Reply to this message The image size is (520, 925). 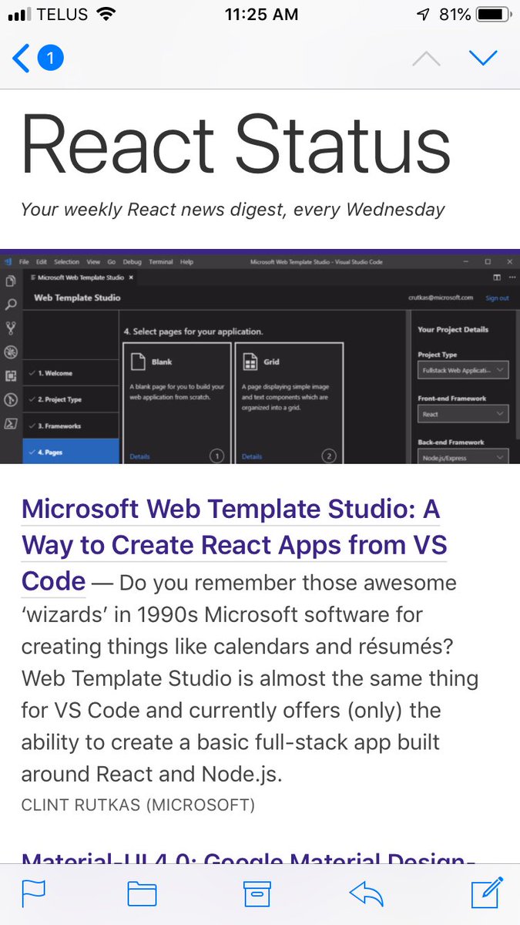(x=366, y=893)
